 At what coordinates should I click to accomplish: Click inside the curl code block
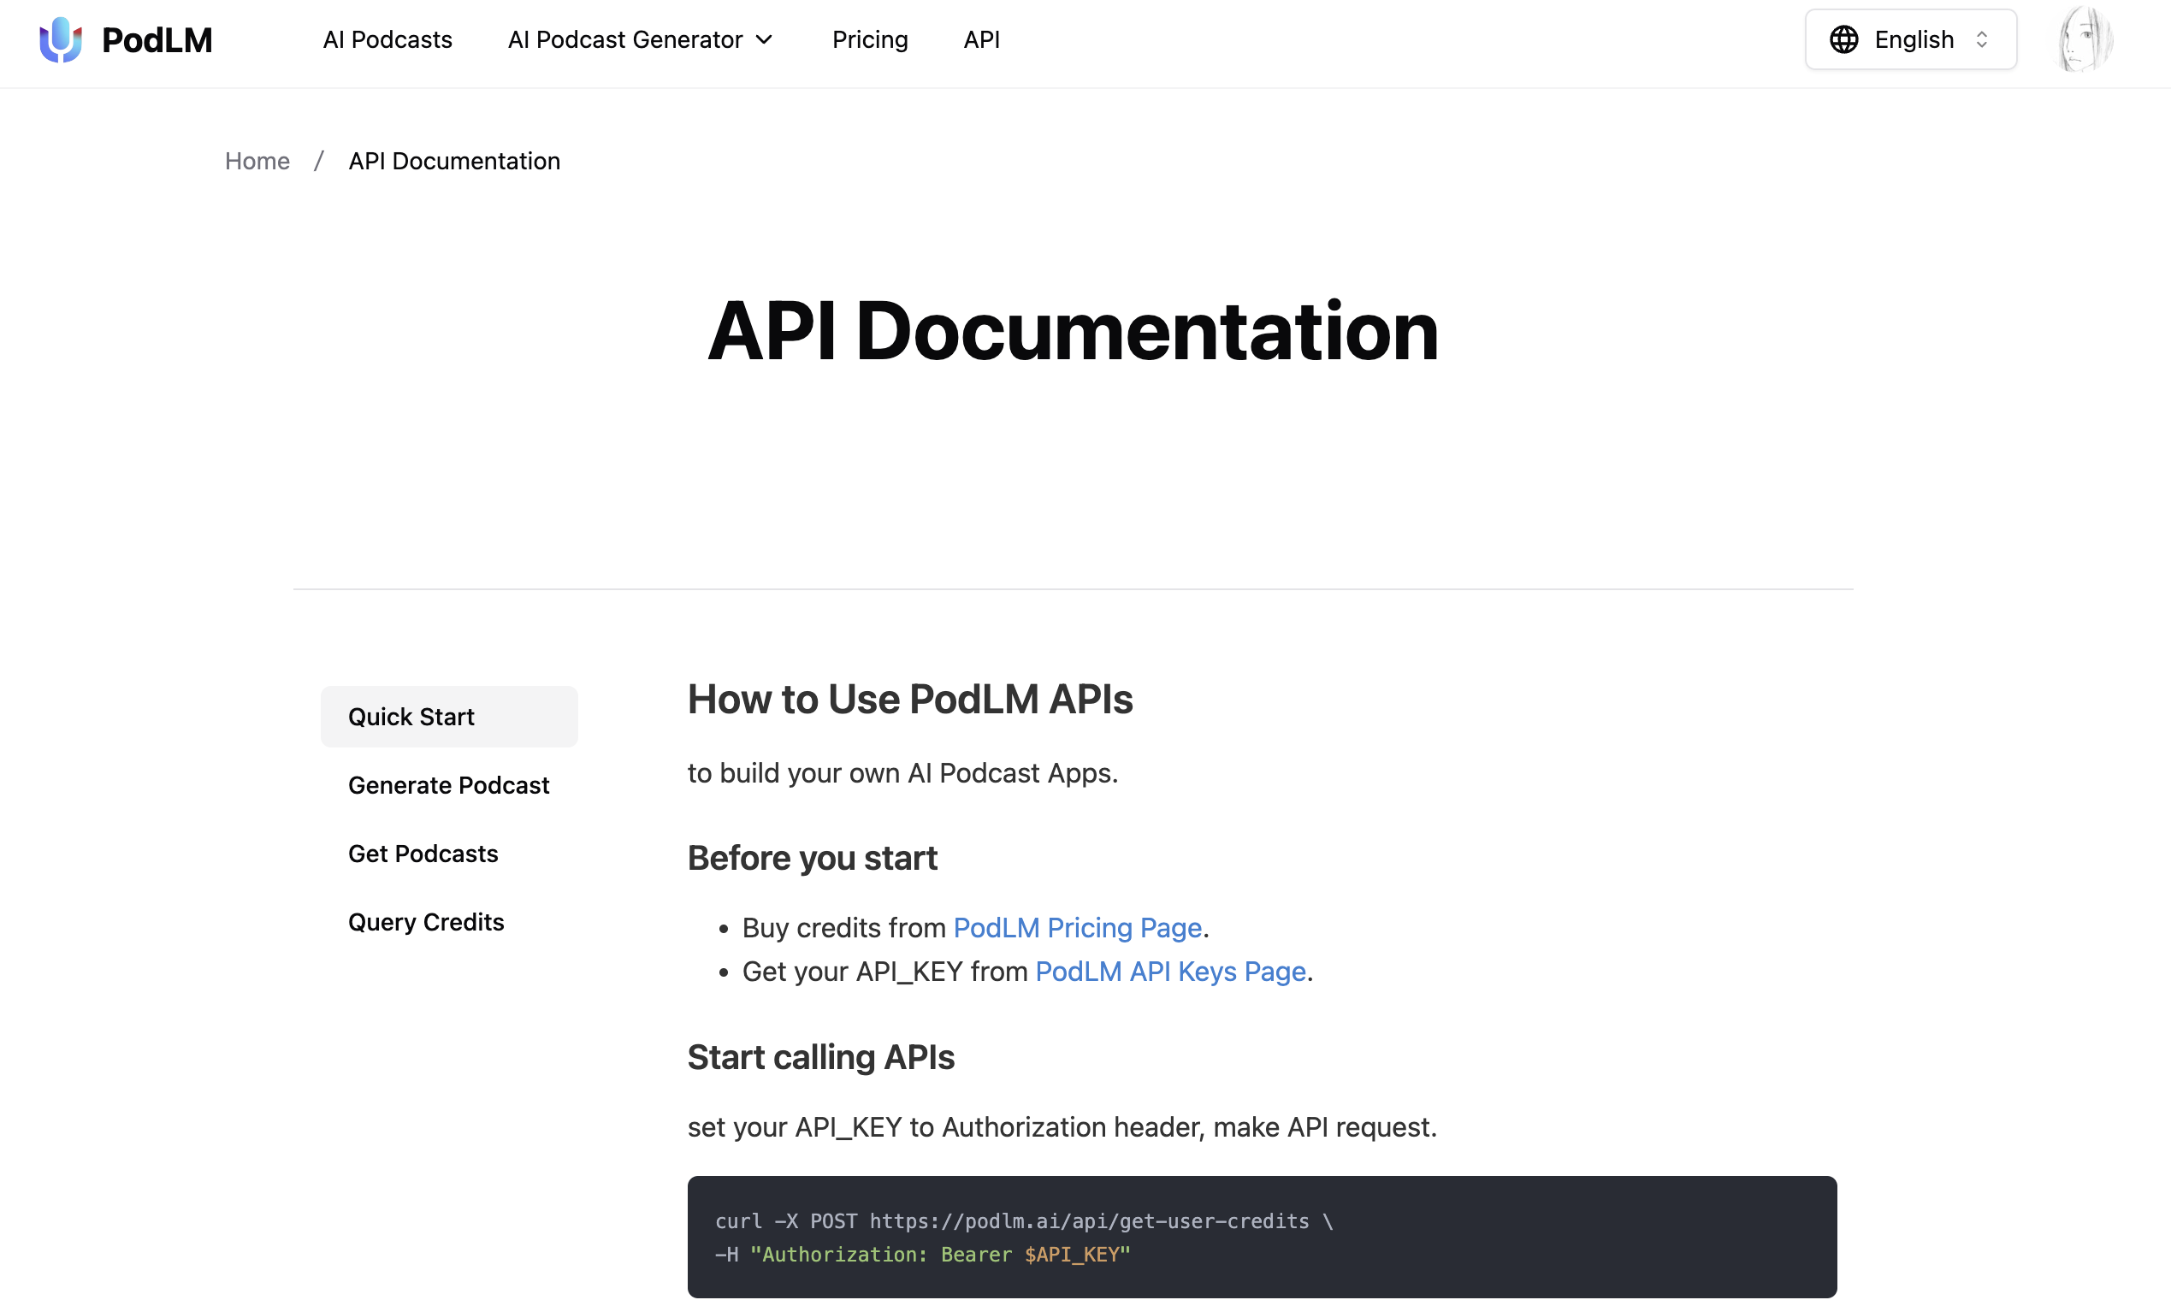(x=1262, y=1236)
